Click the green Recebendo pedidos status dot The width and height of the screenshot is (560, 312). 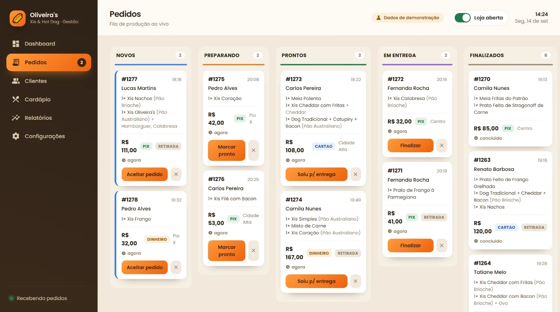[12, 298]
